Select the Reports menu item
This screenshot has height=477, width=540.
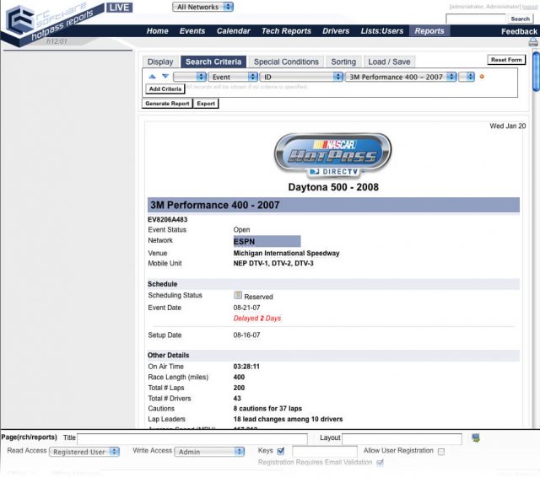[429, 31]
